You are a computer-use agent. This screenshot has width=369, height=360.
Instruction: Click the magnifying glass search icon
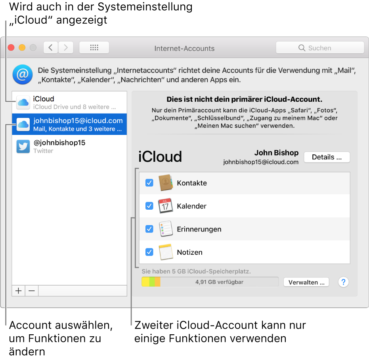click(302, 48)
